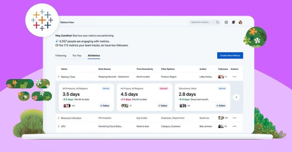
Task: Click the Tableau Pulse title
Action: click(67, 22)
